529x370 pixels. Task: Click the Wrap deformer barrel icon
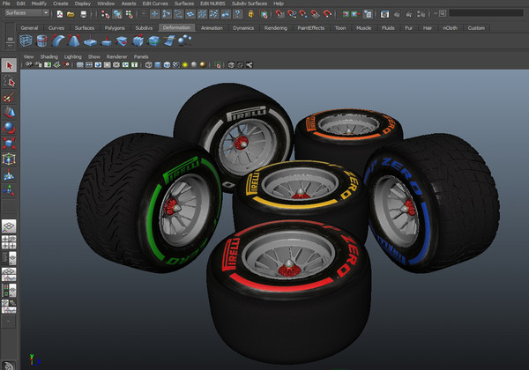[x=41, y=41]
